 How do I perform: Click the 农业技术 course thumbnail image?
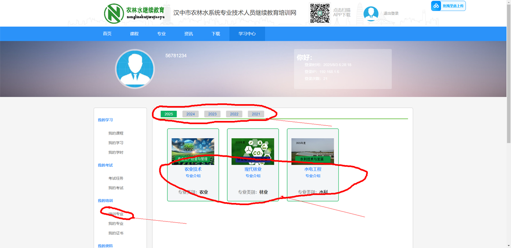[193, 151]
